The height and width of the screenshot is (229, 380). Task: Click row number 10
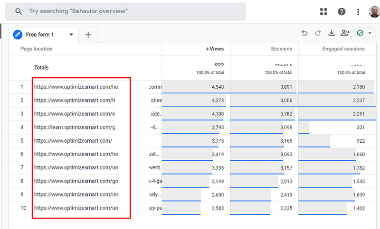23,208
